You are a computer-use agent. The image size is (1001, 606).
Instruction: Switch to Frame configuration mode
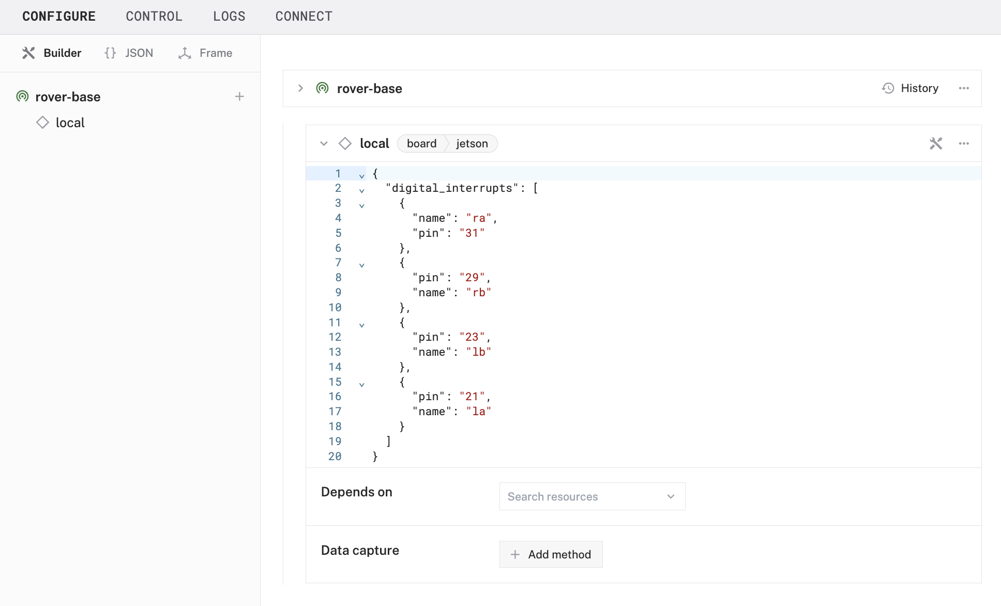[x=205, y=53]
